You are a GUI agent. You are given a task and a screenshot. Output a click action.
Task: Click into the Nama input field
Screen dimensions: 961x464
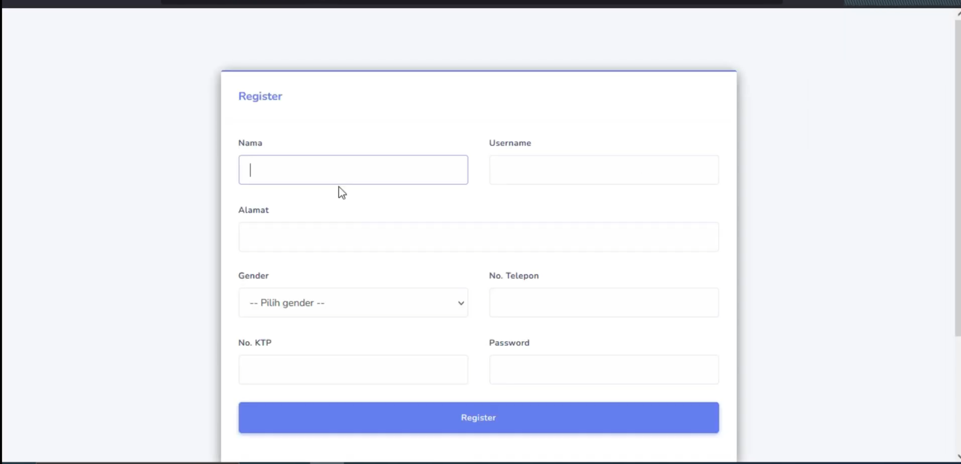coord(353,170)
